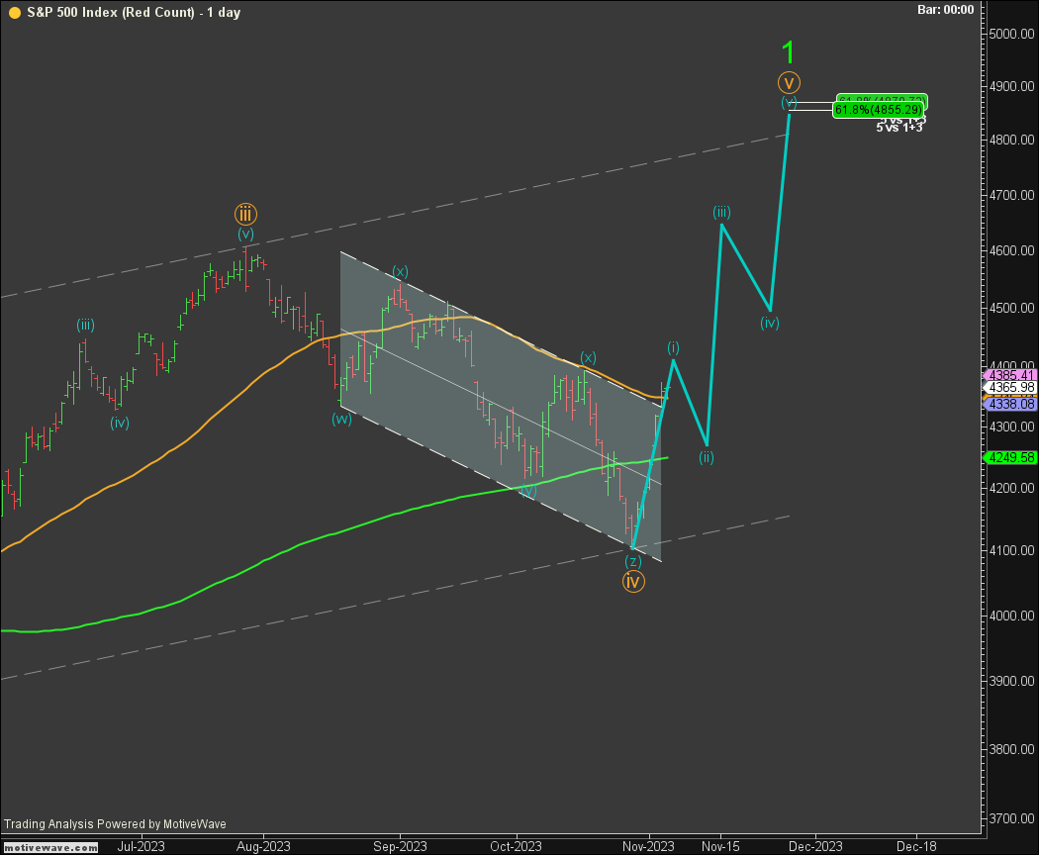Click the Jul-2023 date on the time axis
This screenshot has height=855, width=1039.
142,846
